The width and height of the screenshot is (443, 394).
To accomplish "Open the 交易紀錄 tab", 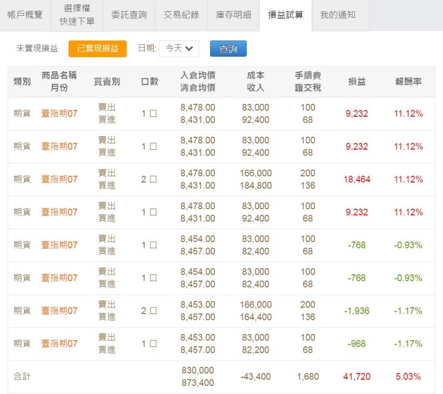I will tap(181, 15).
